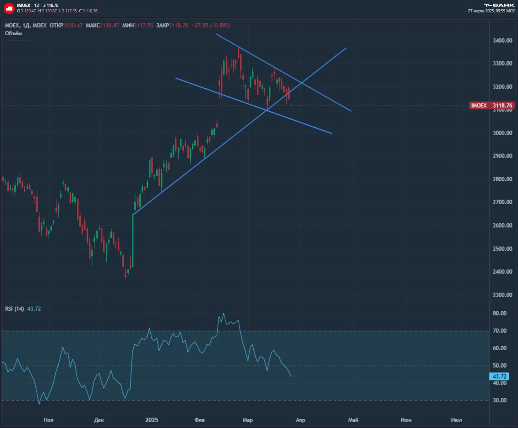Click the 50.00 RSI axis label
Image resolution: width=518 pixels, height=428 pixels.
coord(500,366)
